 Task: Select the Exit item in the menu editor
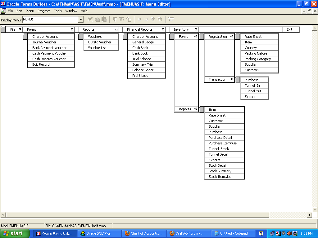(x=291, y=29)
